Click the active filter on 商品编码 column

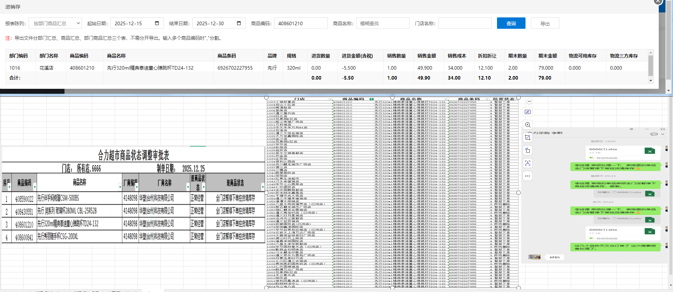click(x=372, y=99)
